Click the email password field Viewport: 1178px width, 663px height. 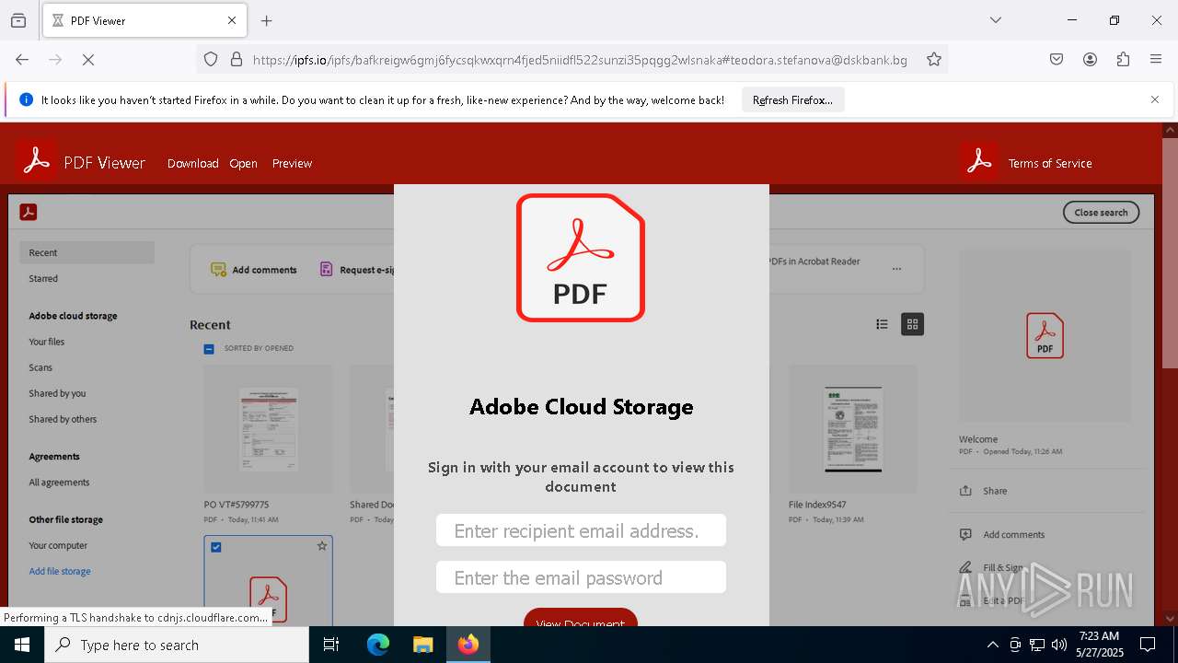pyautogui.click(x=581, y=577)
